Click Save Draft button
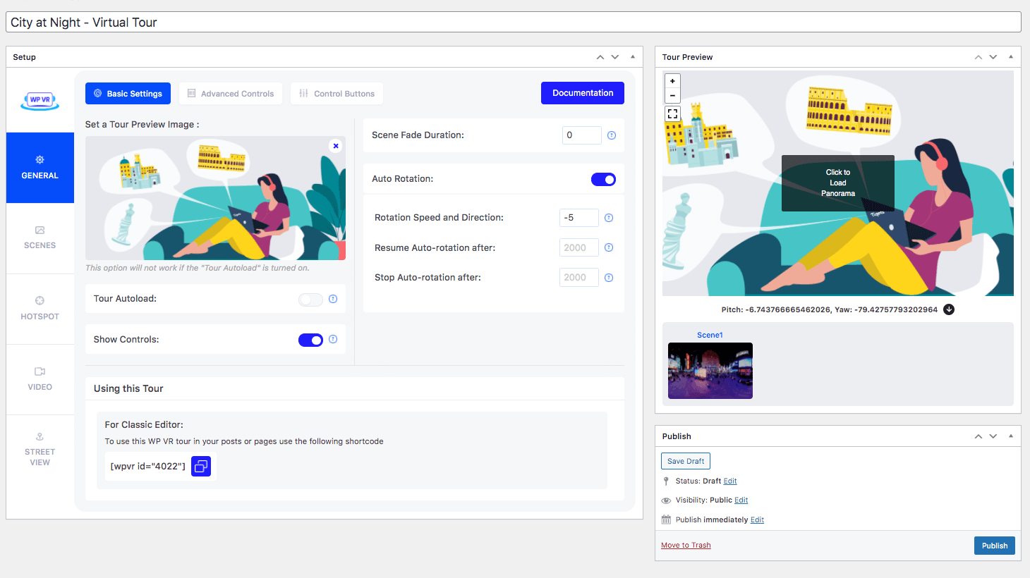 [686, 461]
